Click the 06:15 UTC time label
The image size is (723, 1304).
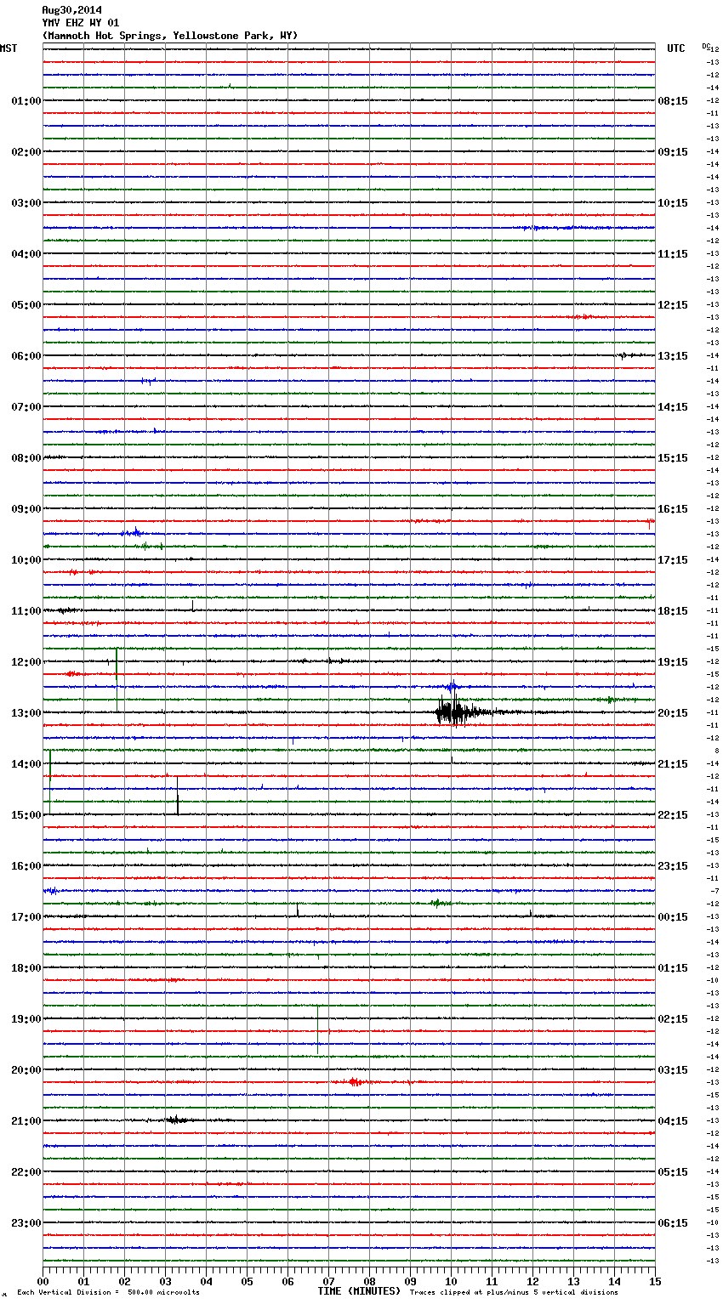pyautogui.click(x=673, y=1222)
